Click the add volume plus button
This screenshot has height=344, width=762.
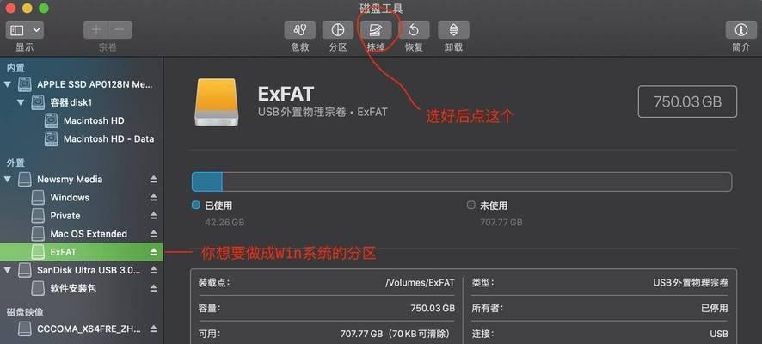(95, 30)
